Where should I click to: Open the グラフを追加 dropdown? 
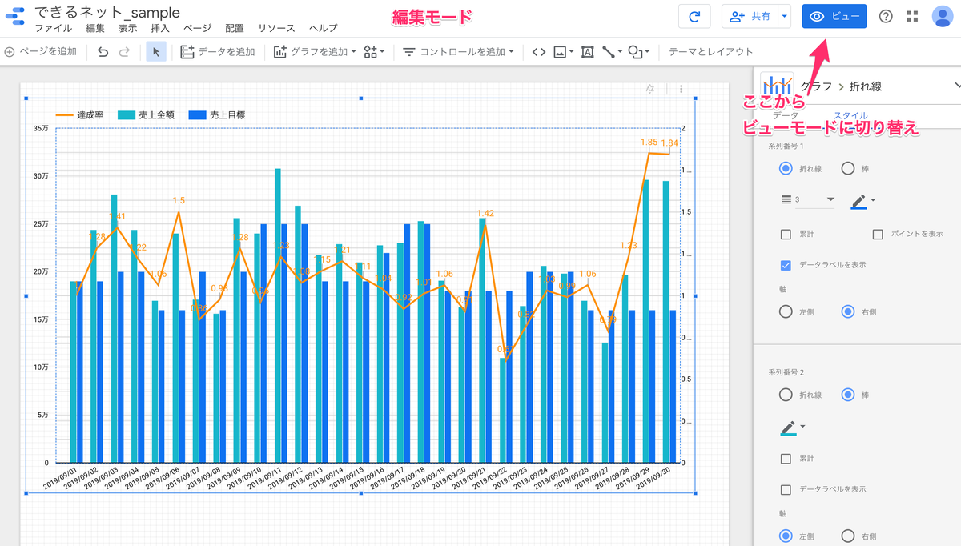click(x=315, y=52)
